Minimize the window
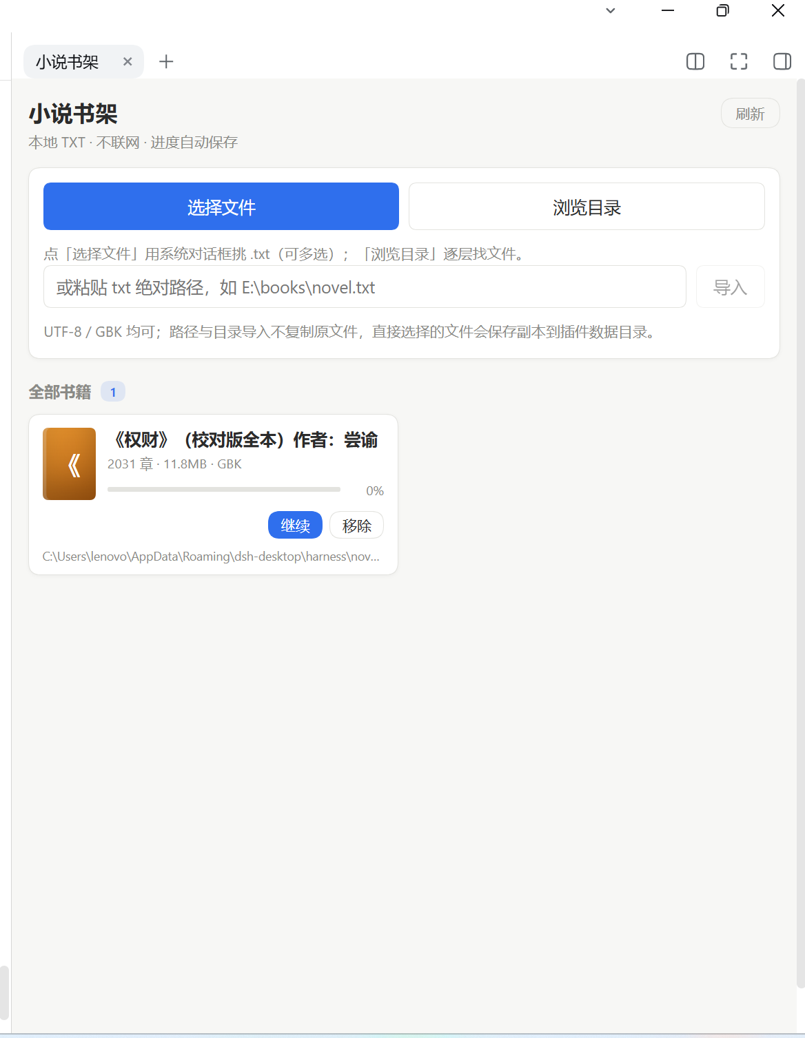Screen dimensions: 805x1038 pyautogui.click(x=668, y=10)
